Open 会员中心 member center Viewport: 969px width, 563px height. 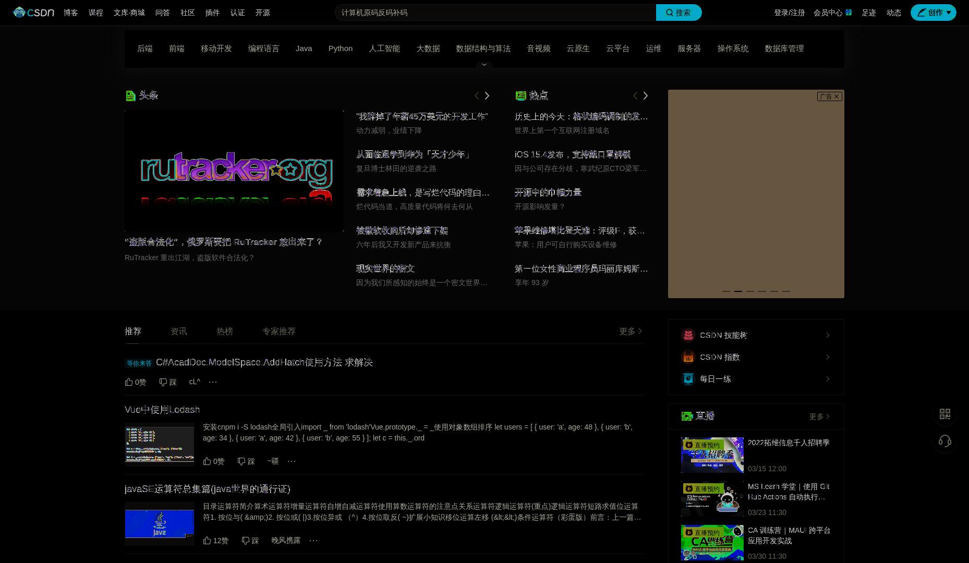point(828,13)
